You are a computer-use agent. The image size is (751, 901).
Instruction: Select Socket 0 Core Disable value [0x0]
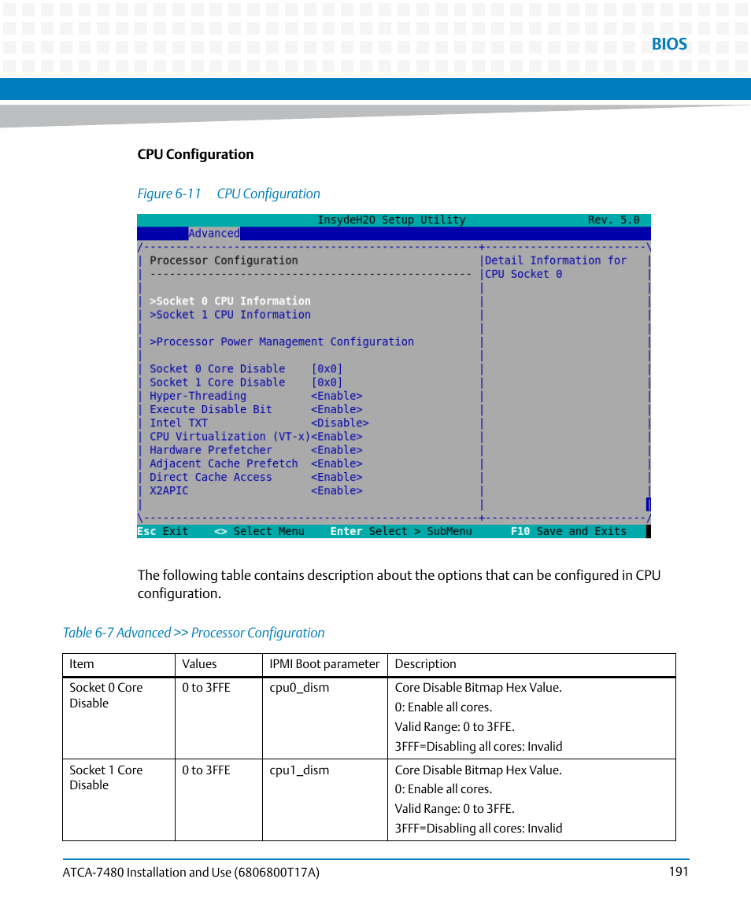[x=327, y=369]
